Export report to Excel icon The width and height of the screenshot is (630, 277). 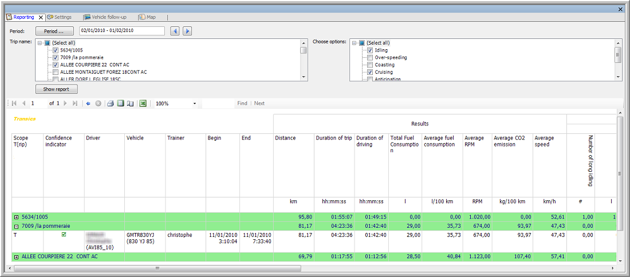[x=143, y=104]
